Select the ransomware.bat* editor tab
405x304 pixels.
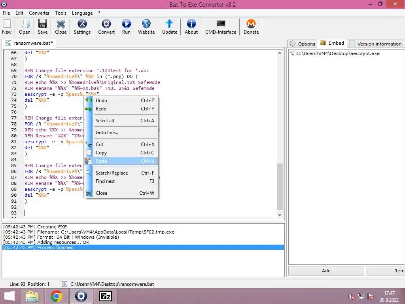click(29, 43)
